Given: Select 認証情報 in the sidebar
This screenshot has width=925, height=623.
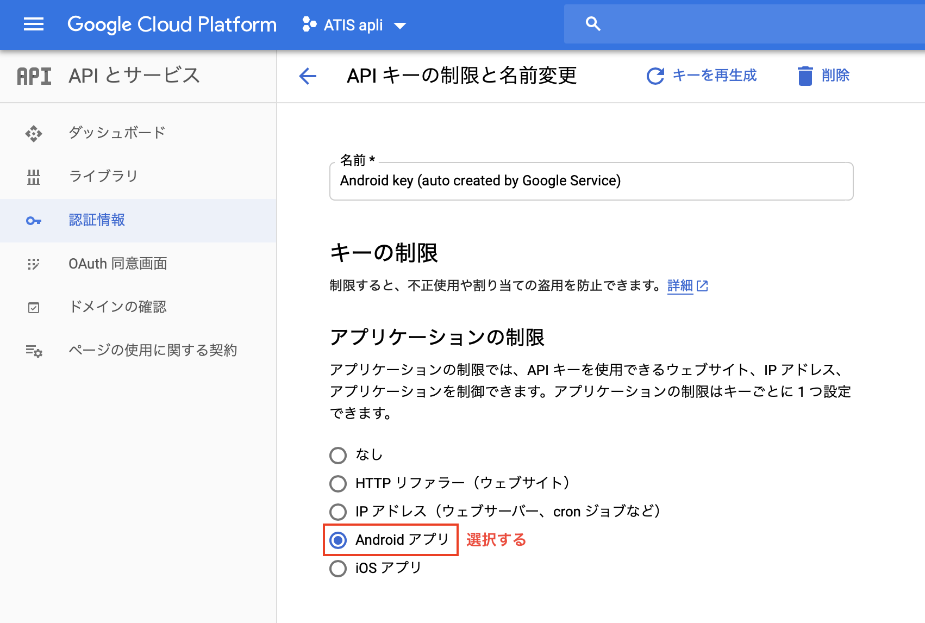Looking at the screenshot, I should point(138,221).
